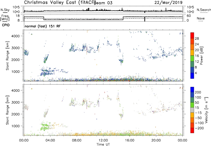This screenshot has height=146, width=211.
Task: Click the 'CPID' label
Action: (x=6, y=25)
